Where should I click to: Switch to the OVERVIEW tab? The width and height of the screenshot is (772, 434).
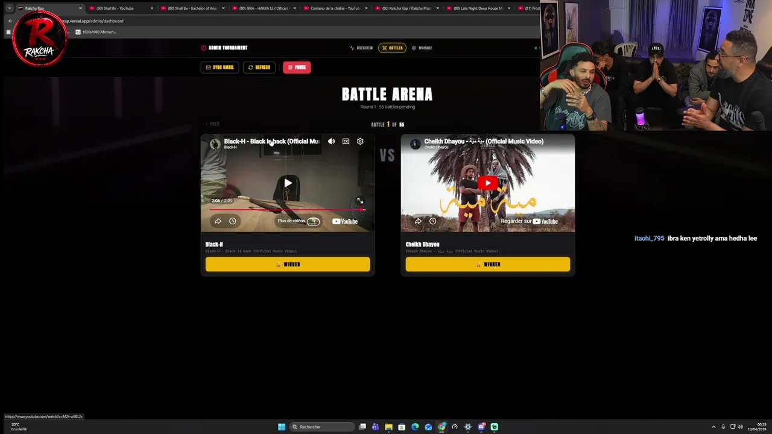(361, 48)
